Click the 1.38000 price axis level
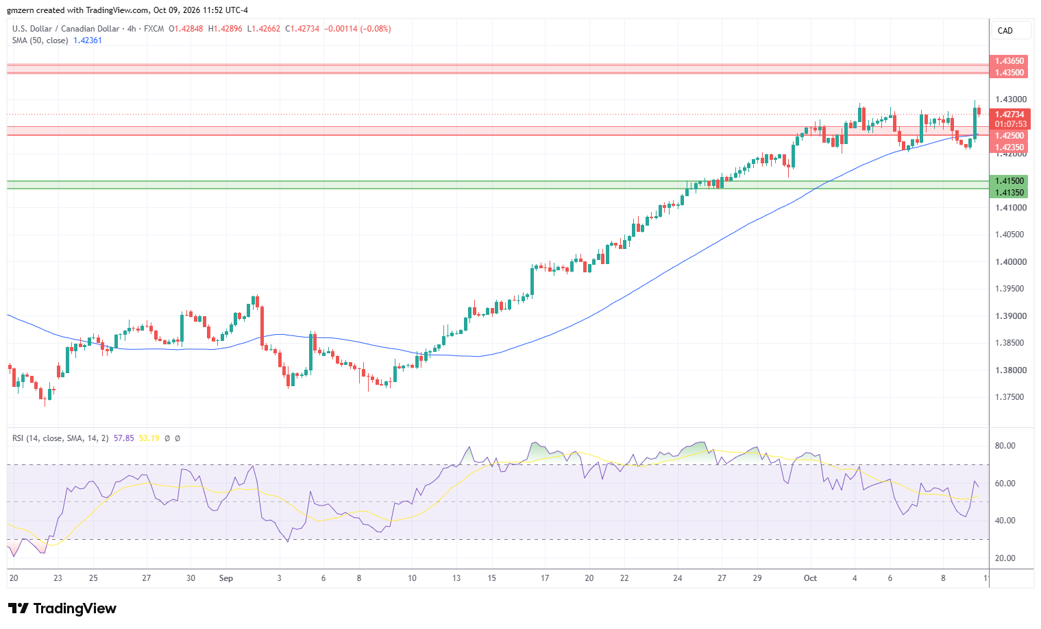Screen dimensions: 1041x629 pos(1010,370)
